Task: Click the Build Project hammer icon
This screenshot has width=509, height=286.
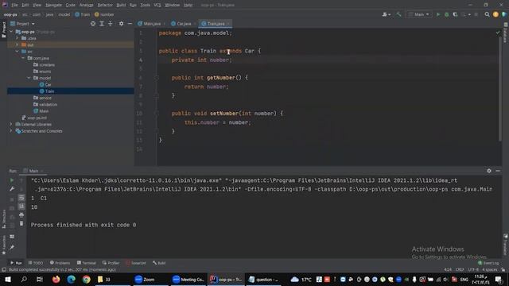Action: click(x=398, y=14)
